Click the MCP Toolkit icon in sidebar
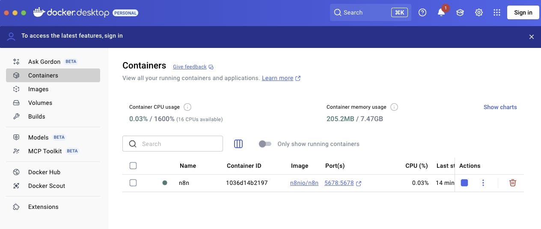The height and width of the screenshot is (229, 541). 16,151
